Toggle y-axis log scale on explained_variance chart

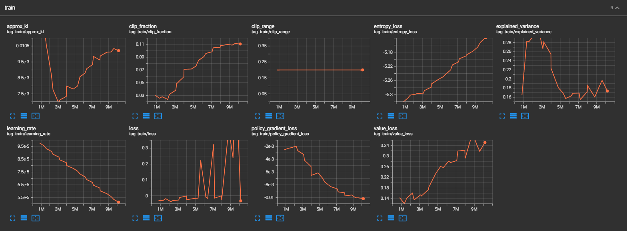[x=513, y=116]
